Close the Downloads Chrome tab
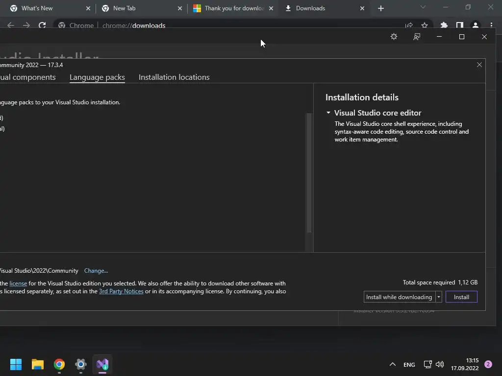 [x=362, y=8]
